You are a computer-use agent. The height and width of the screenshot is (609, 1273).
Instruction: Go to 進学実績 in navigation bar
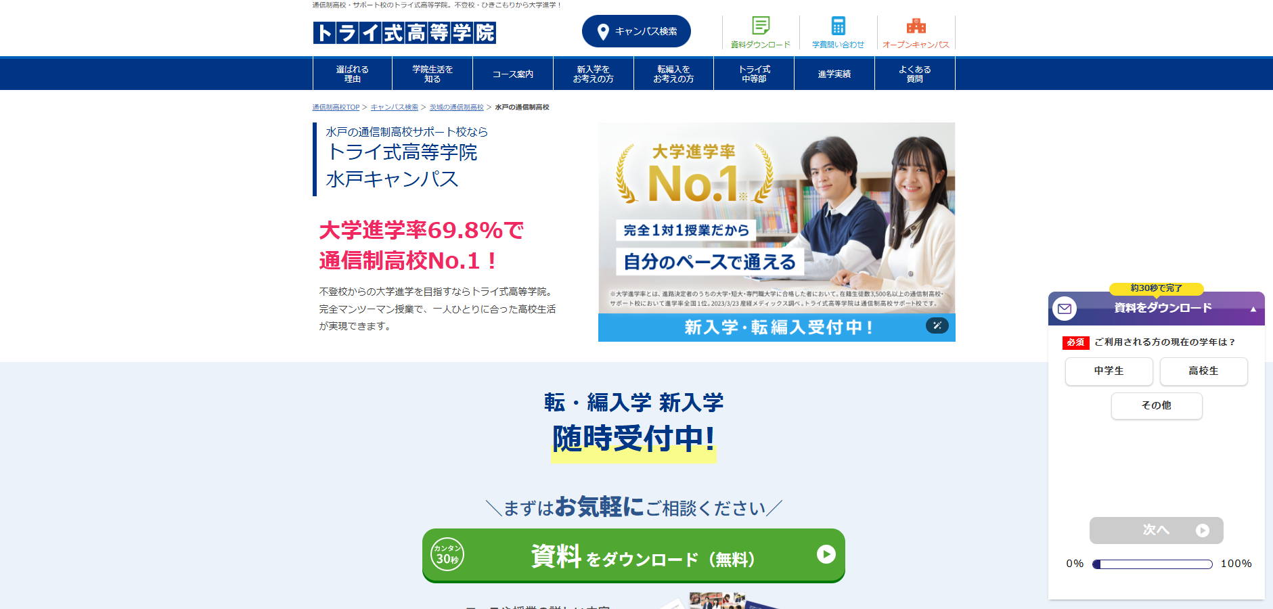pyautogui.click(x=834, y=74)
